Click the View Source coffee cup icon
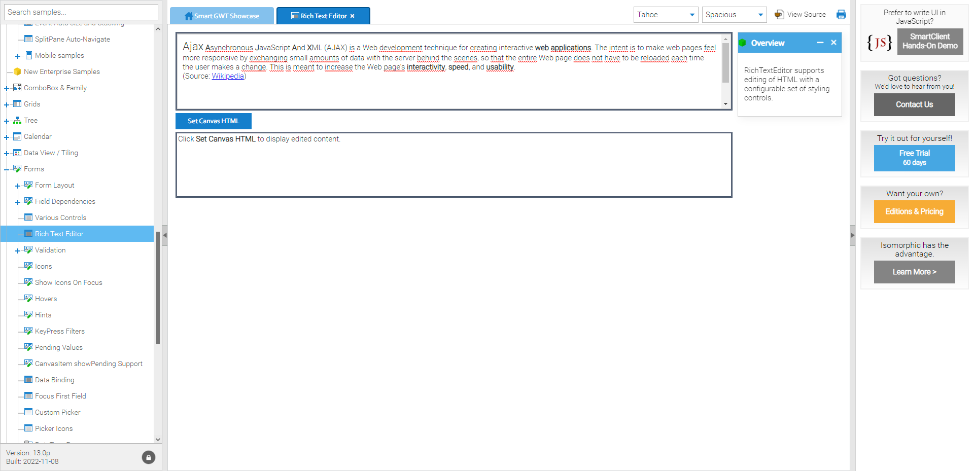Image resolution: width=974 pixels, height=471 pixels. pyautogui.click(x=779, y=15)
